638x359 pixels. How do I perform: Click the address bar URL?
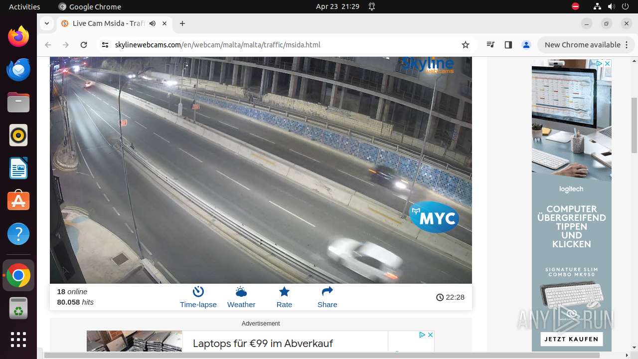217,45
